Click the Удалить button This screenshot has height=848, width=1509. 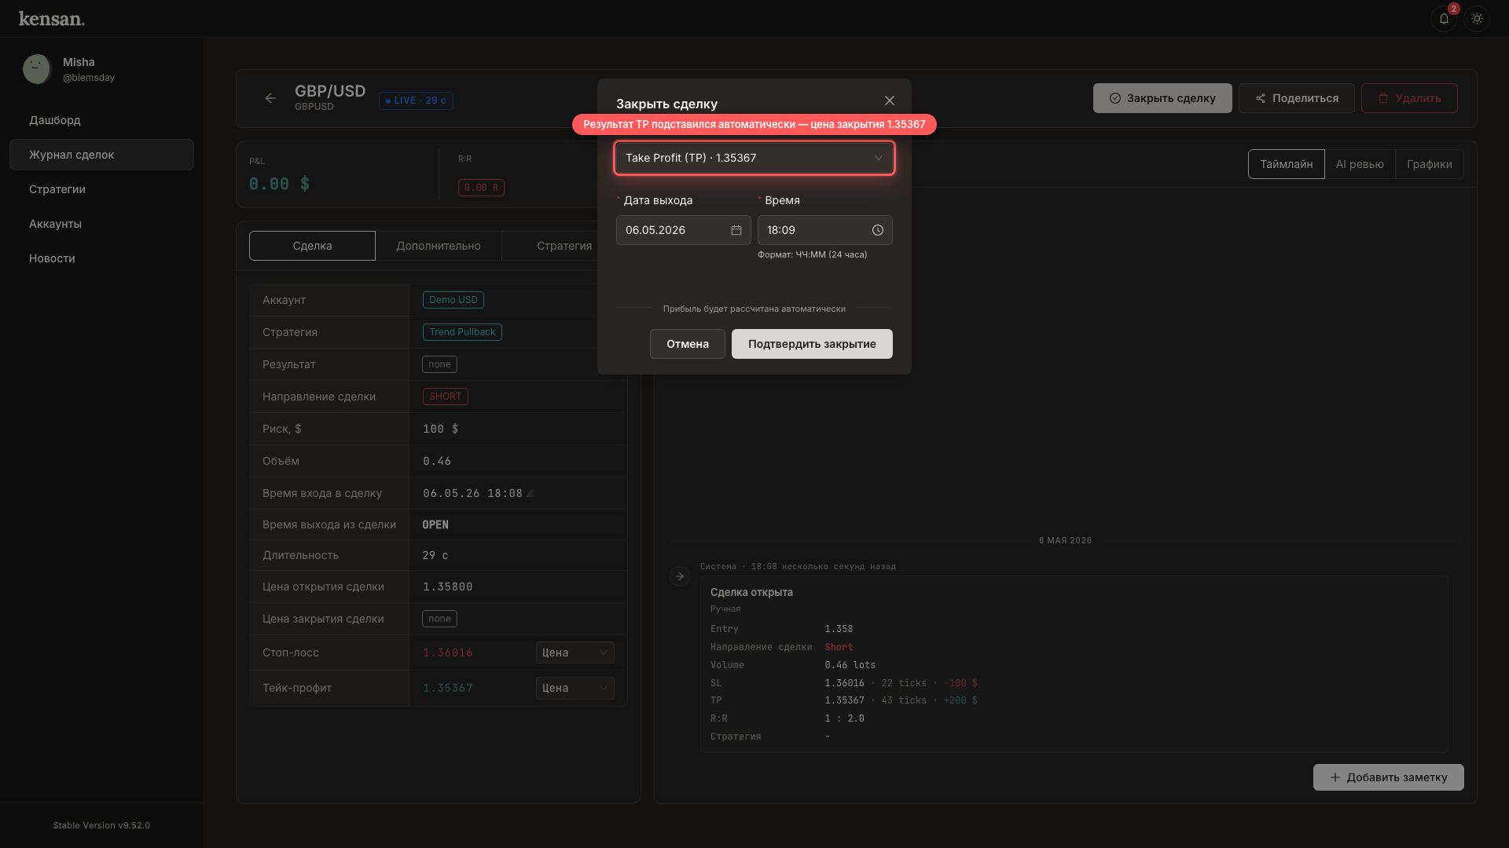click(1409, 98)
